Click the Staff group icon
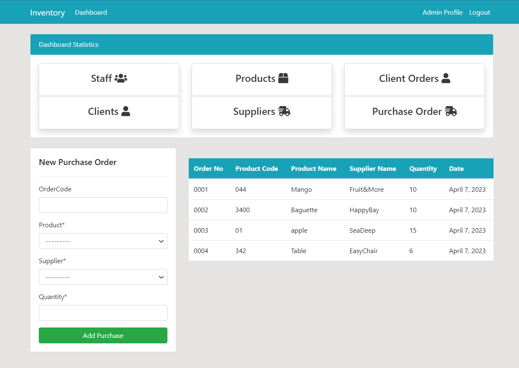Image resolution: width=519 pixels, height=368 pixels. 121,78
